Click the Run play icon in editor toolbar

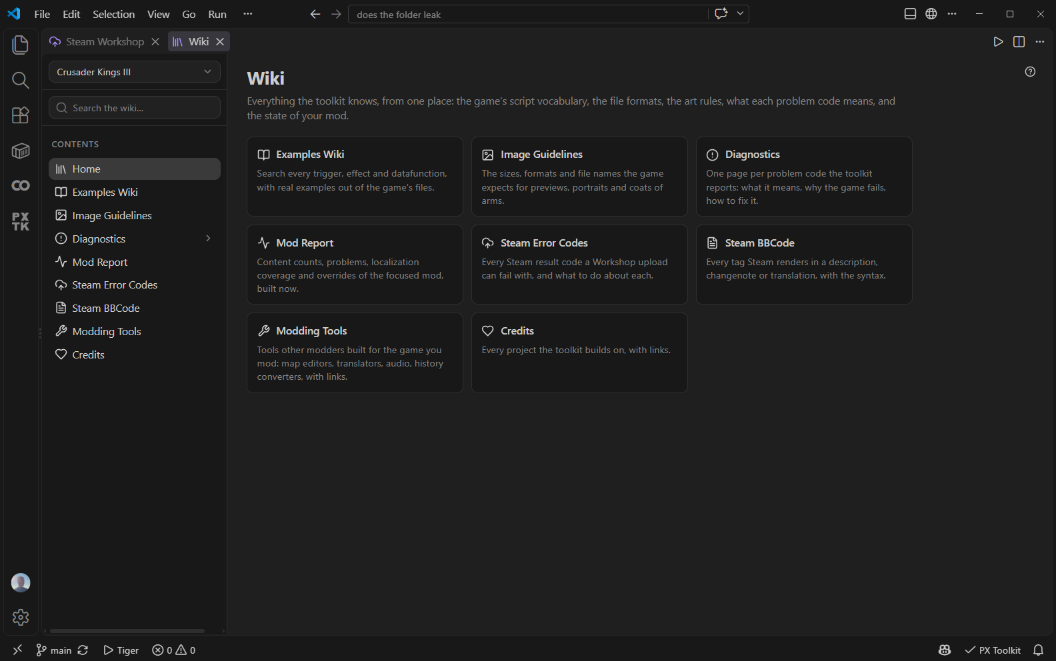tap(998, 42)
